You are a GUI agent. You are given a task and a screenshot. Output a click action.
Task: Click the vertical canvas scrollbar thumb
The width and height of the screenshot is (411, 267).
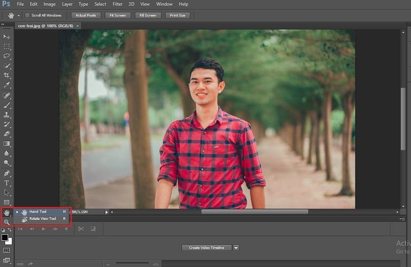point(403,119)
